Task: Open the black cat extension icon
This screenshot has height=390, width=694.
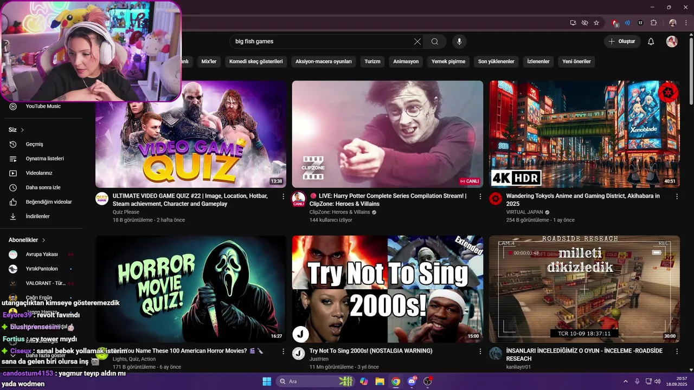Action: (640, 23)
